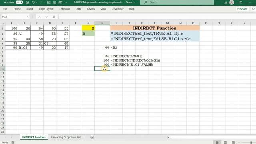Click cell B2 containing A1
This screenshot has height=144, width=256.
pyautogui.click(x=24, y=34)
